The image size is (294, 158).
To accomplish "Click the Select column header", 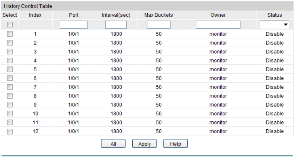I will point(10,15).
